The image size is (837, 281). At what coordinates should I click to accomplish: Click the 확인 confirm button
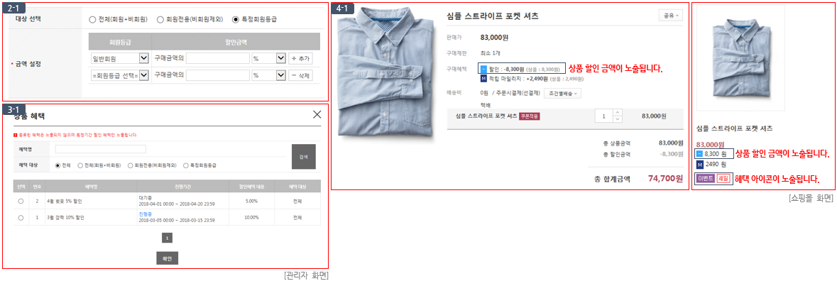(167, 258)
